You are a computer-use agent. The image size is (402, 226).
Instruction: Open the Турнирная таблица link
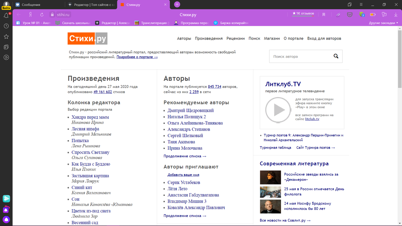point(275,148)
